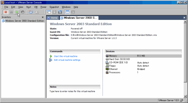Open the File menu
This screenshot has width=188, height=103.
pyautogui.click(x=6, y=7)
